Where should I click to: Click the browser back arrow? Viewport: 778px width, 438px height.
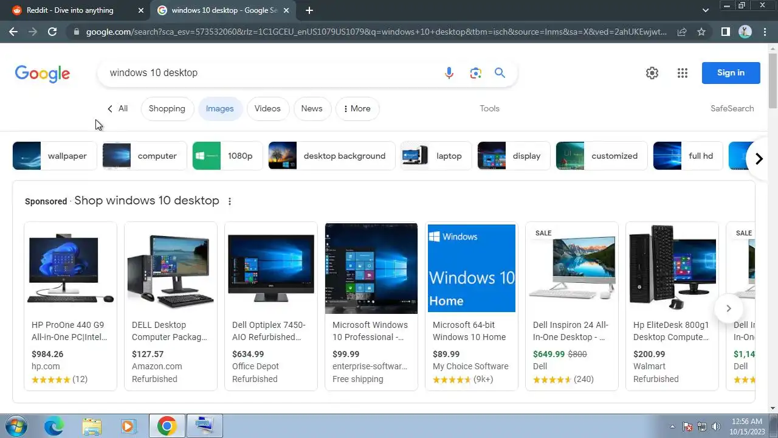13,32
